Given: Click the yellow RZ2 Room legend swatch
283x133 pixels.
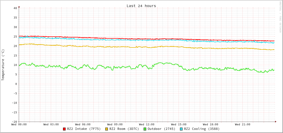Looking at the screenshot, I should 106,129.
